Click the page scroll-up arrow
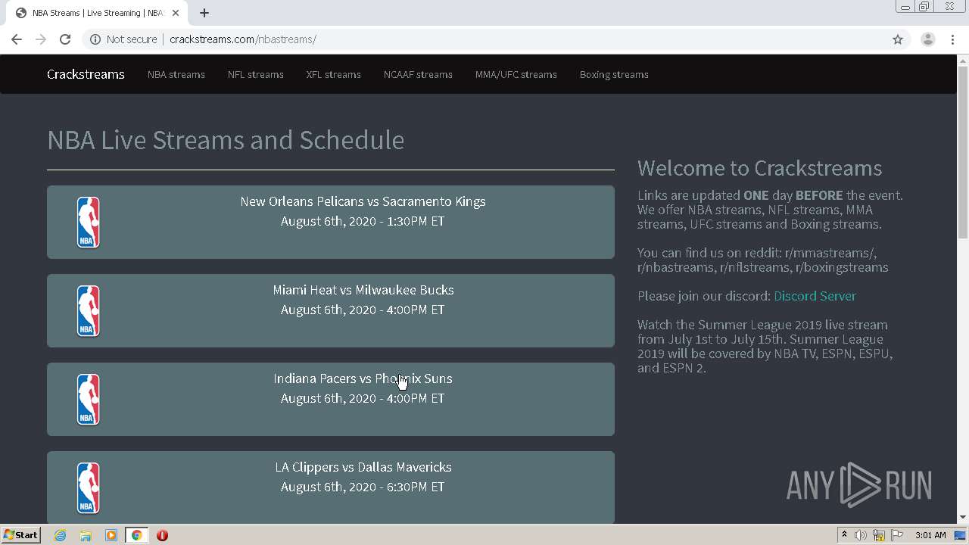969x545 pixels. pos(963,60)
